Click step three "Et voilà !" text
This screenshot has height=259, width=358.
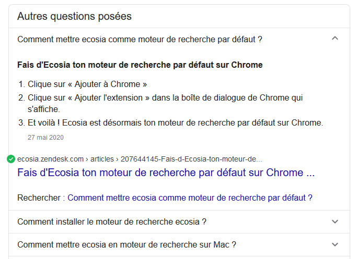176,123
